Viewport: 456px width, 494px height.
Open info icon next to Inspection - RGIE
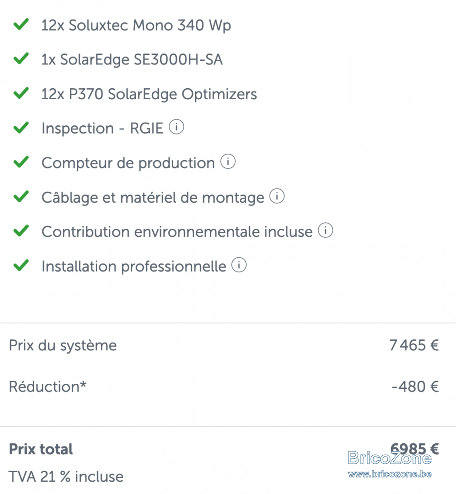click(x=176, y=127)
